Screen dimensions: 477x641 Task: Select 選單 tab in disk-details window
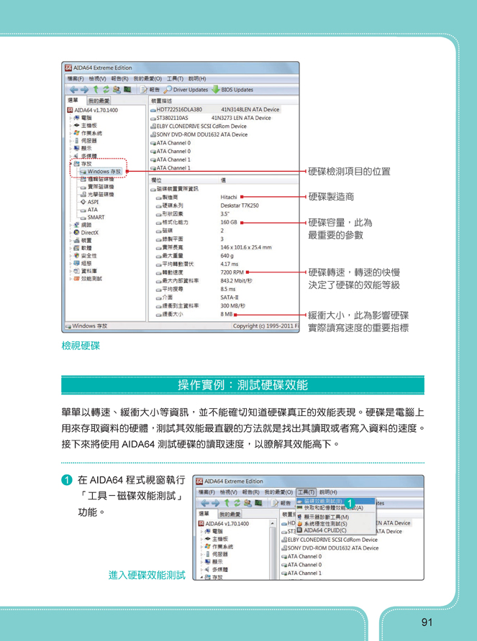point(73,100)
